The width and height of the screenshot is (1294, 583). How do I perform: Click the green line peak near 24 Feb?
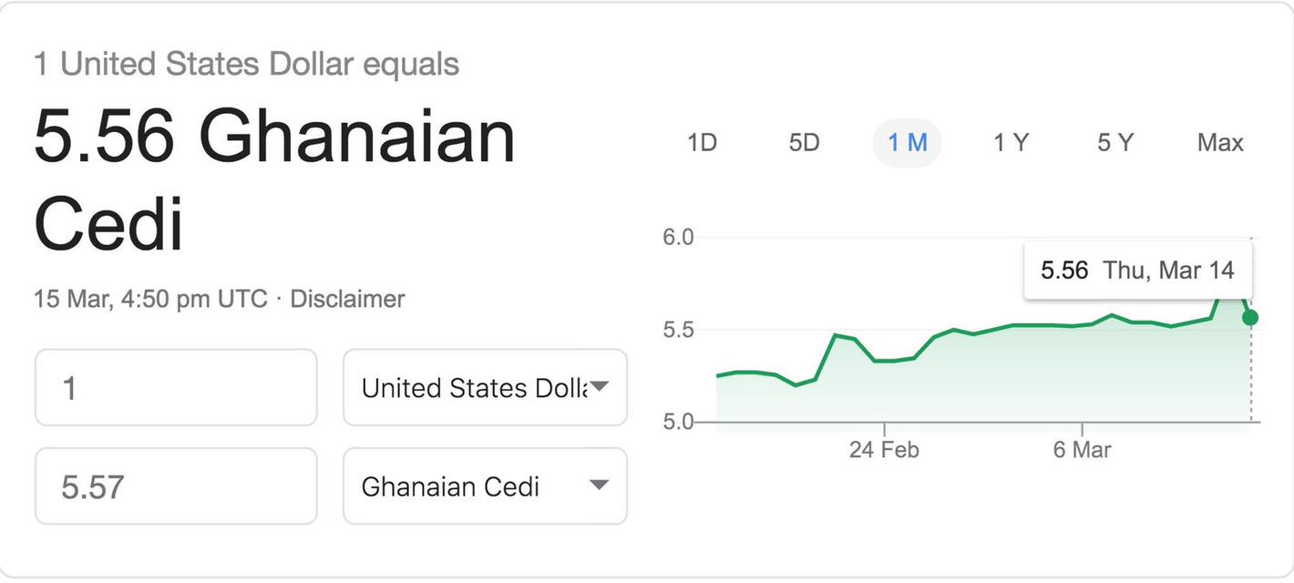pos(835,335)
